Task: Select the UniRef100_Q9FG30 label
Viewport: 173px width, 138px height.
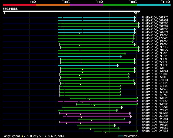Action: click(155, 65)
